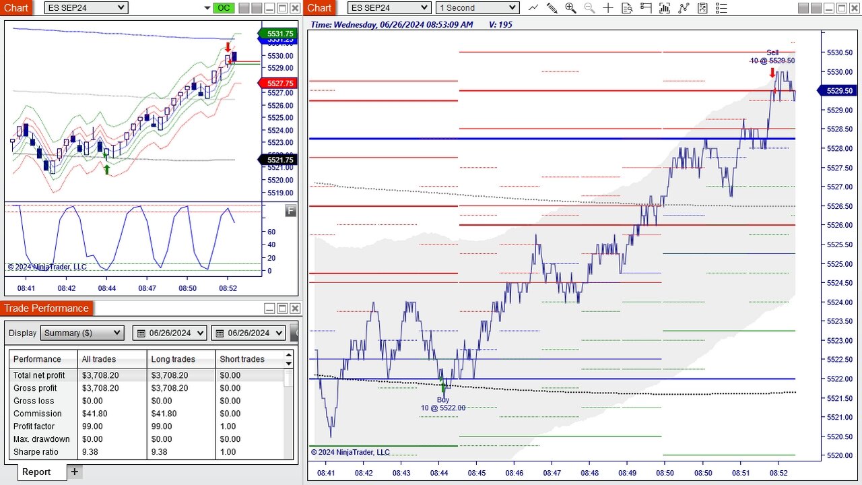862x485 pixels.
Task: Open the 1 Second interval dropdown
Action: (x=477, y=7)
